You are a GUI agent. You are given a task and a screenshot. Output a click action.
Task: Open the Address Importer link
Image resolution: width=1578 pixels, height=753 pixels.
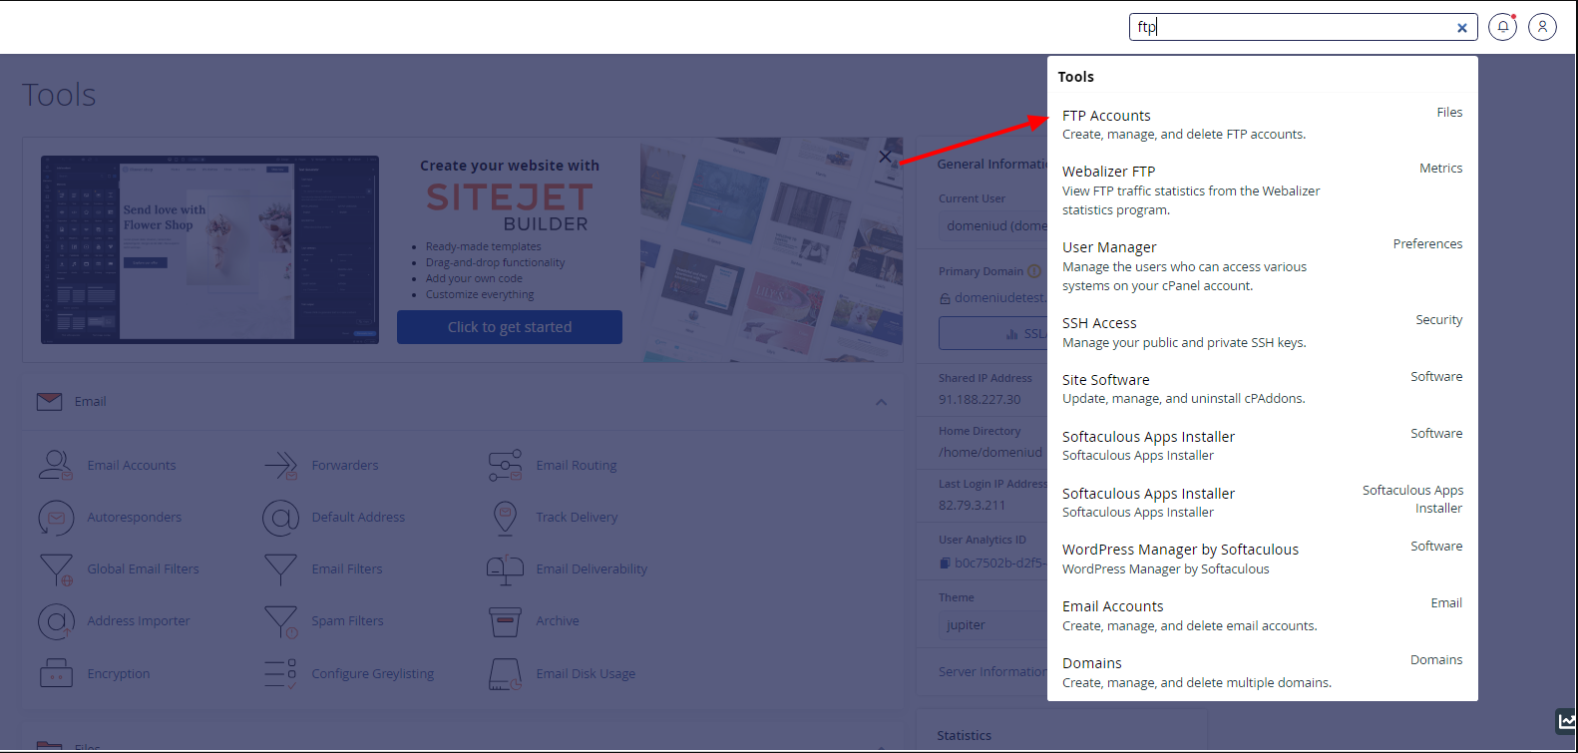pyautogui.click(x=139, y=620)
